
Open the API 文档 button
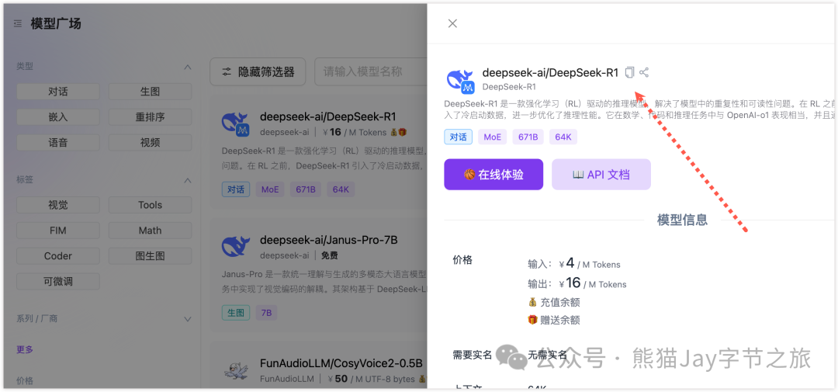click(x=601, y=175)
